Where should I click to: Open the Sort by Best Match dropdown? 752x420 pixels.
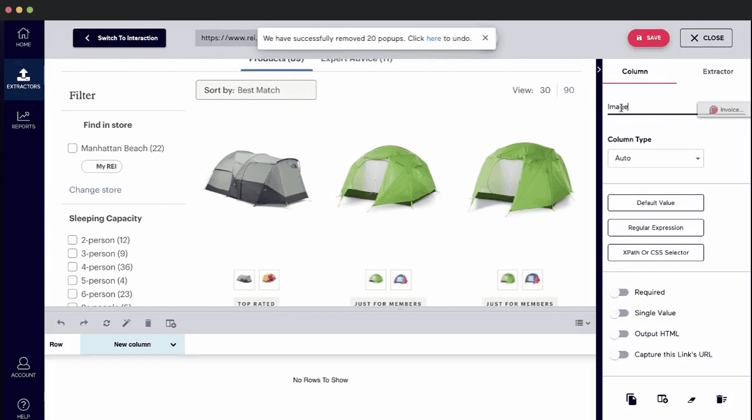256,90
